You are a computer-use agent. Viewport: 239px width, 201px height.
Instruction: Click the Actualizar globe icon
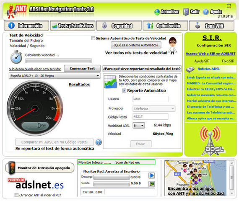coord(157,12)
